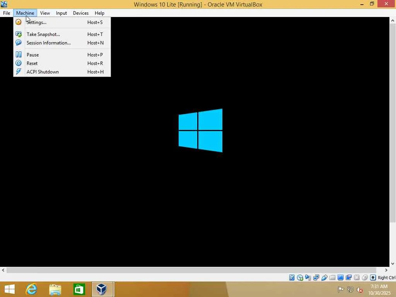Click the Machine menu title
Viewport: 396px width, 297px height.
coord(25,13)
